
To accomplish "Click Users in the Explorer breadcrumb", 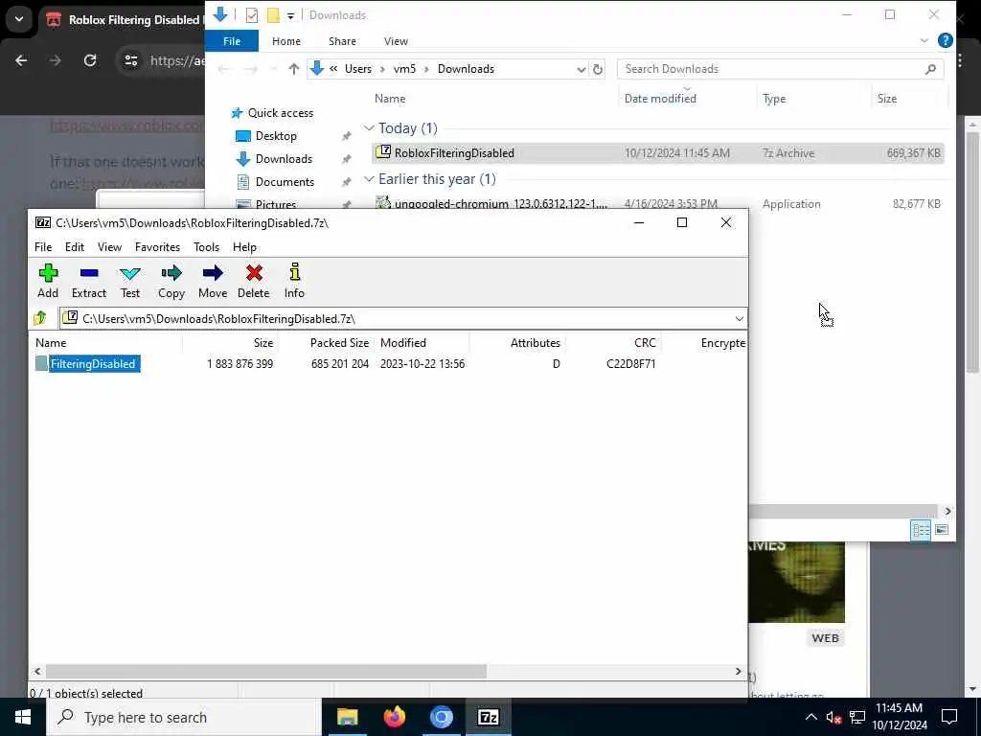I will point(358,69).
